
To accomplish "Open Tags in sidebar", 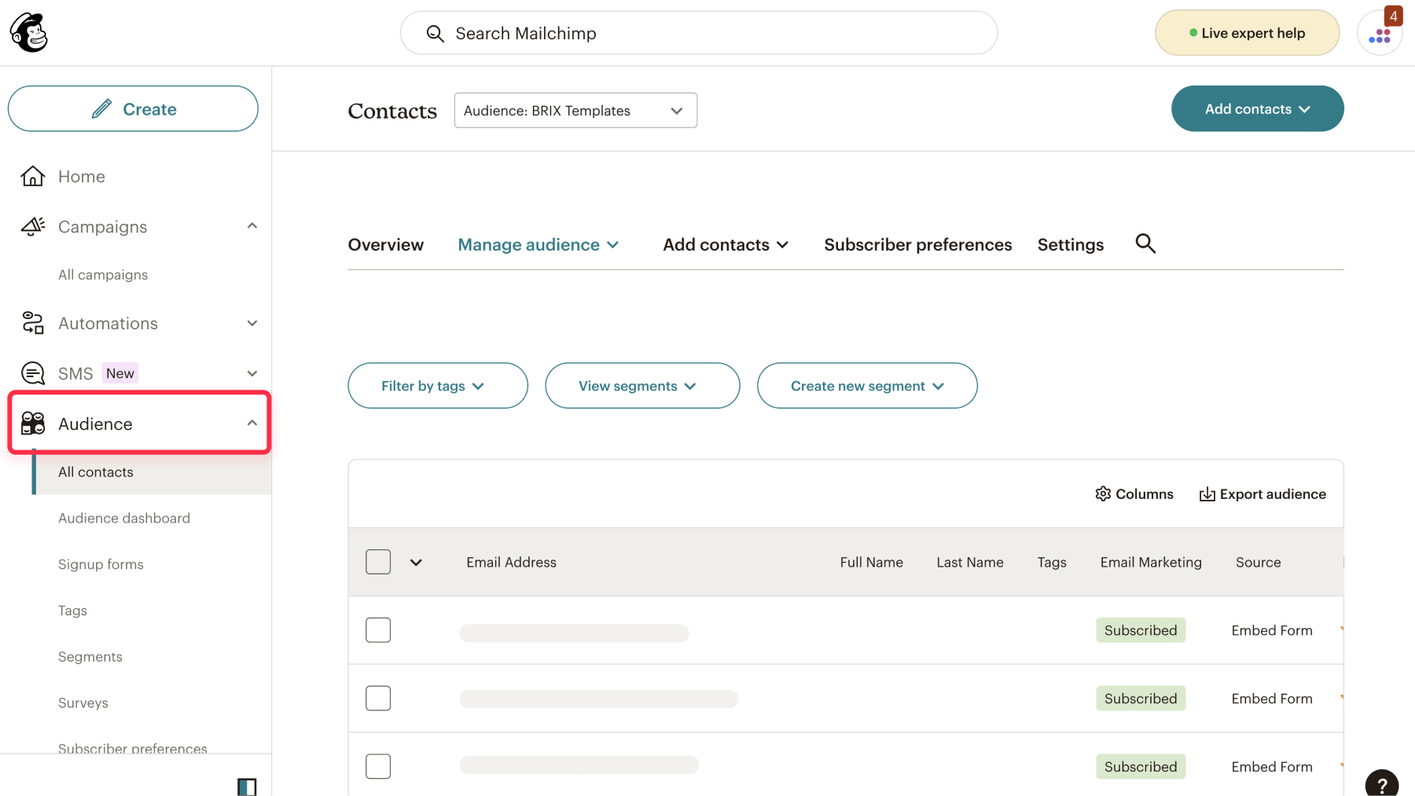I will tap(72, 611).
